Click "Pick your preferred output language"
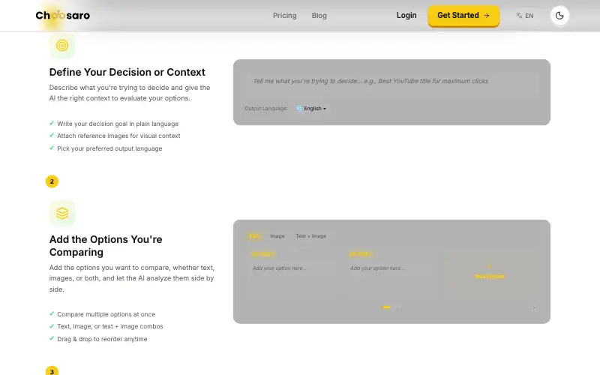The width and height of the screenshot is (600, 375). pyautogui.click(x=109, y=148)
